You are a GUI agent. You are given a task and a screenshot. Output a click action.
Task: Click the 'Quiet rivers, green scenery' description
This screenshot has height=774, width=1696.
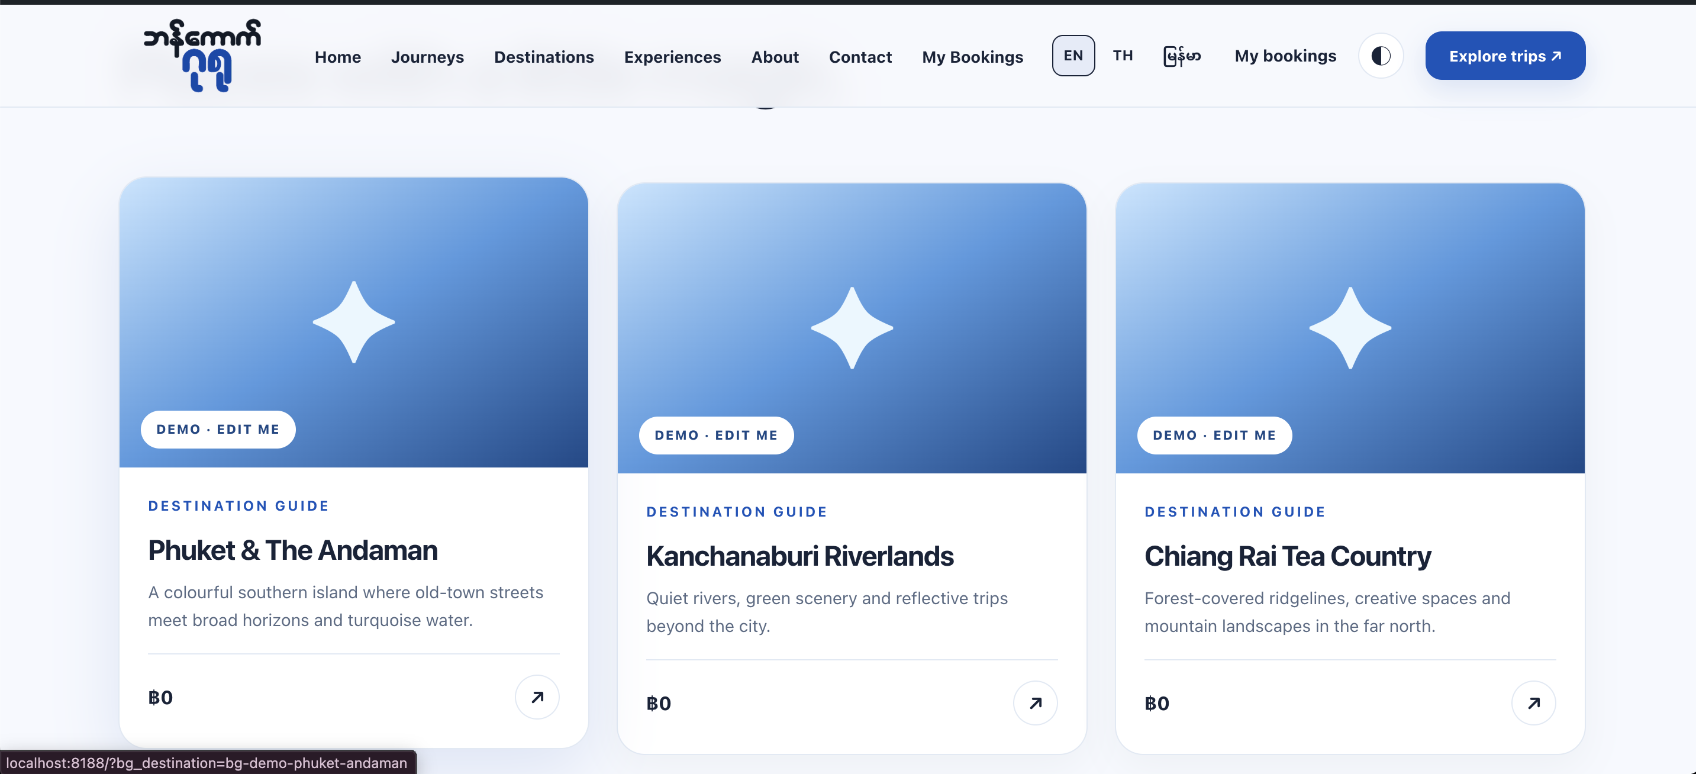[x=827, y=612]
